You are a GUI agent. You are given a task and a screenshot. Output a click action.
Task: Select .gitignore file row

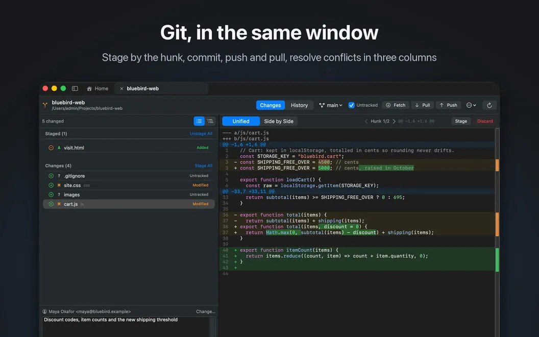129,176
